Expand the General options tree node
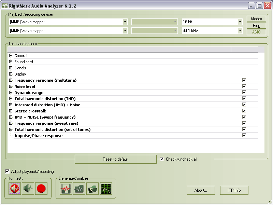Viewport: 273px width, 205px height. [11, 56]
